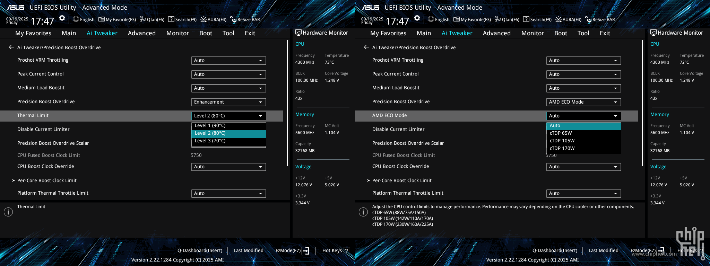Open Tool tab in right window
This screenshot has height=266, width=710.
point(583,33)
